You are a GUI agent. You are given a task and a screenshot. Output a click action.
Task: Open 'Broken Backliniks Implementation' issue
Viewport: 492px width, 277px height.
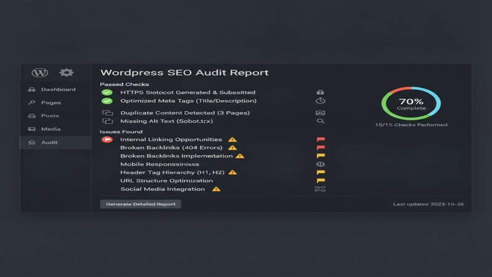pos(177,156)
